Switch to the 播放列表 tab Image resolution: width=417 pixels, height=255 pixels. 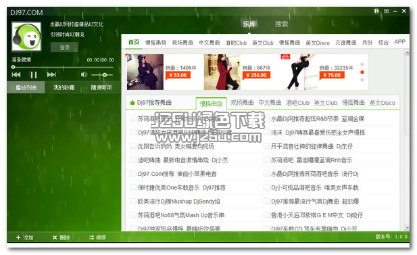26,87
